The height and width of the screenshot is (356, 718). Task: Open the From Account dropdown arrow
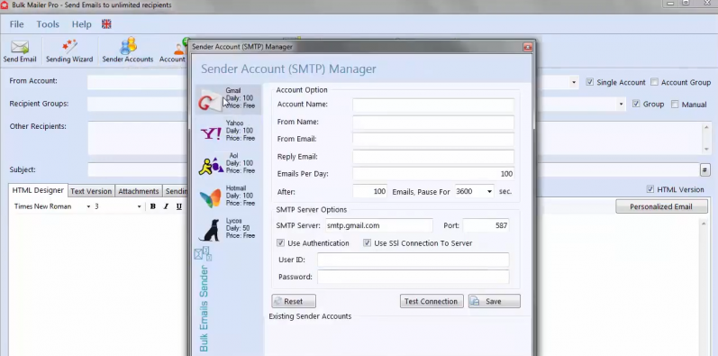coord(574,83)
